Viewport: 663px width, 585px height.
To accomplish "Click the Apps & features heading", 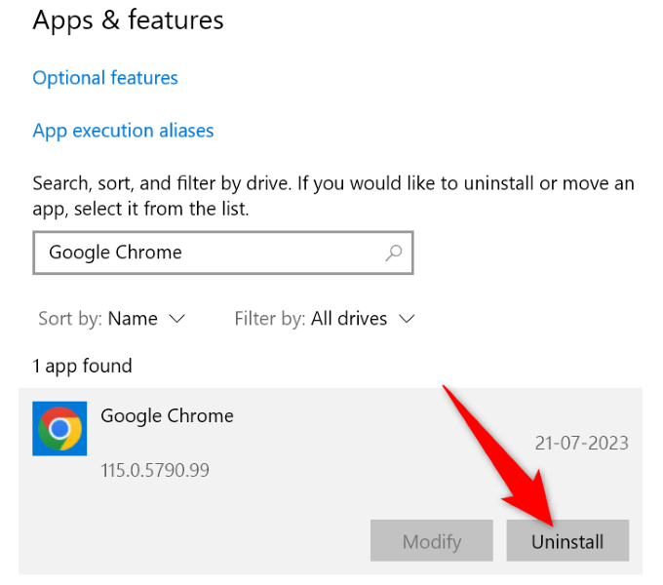I will pos(128,20).
